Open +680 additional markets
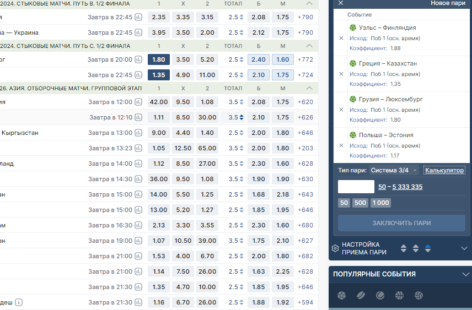The image size is (472, 310). coord(305,225)
